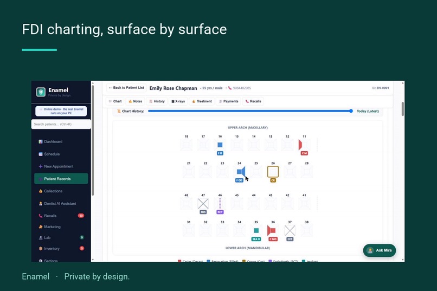
Task: Click the Search patients input field
Action: [61, 124]
